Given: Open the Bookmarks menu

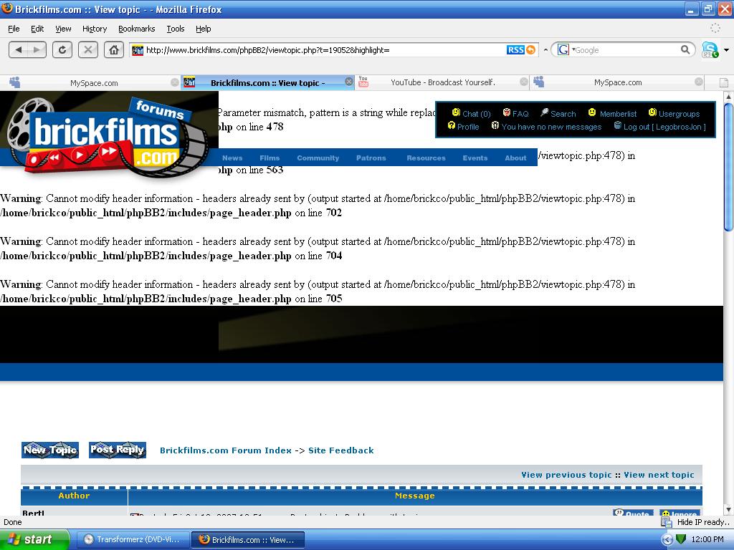Looking at the screenshot, I should point(136,29).
